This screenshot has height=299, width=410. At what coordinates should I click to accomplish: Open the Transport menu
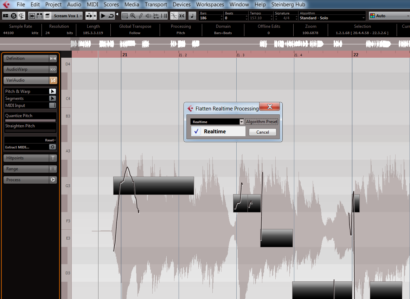pyautogui.click(x=156, y=5)
